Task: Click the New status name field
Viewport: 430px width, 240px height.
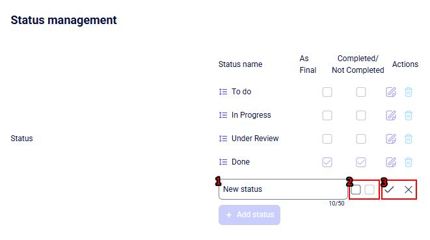Action: pyautogui.click(x=283, y=189)
